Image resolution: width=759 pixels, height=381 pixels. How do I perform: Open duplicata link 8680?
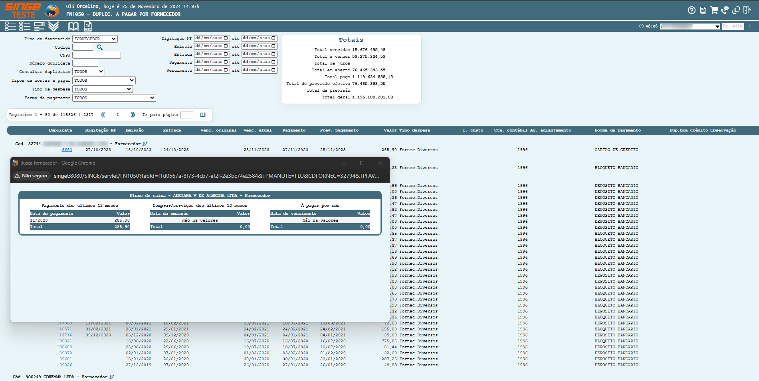pyautogui.click(x=67, y=150)
